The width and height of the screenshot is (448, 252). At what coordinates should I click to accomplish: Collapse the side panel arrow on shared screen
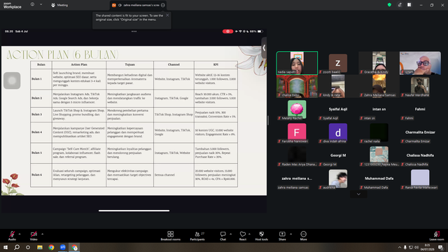(264, 48)
